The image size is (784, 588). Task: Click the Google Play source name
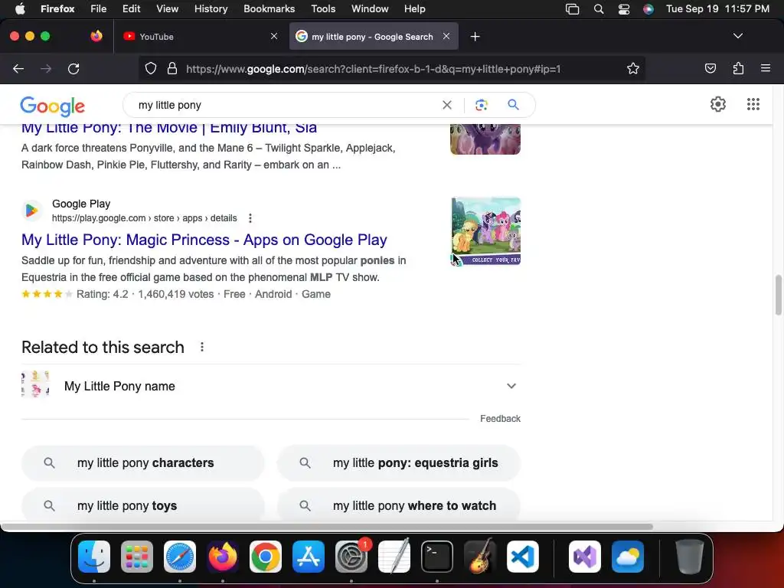81,204
